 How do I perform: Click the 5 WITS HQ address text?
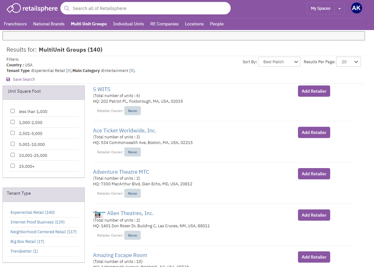[x=138, y=101]
